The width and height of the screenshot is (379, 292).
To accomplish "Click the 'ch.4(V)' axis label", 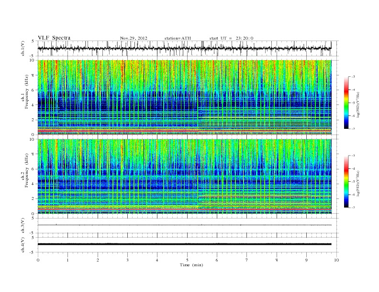I will [23, 245].
